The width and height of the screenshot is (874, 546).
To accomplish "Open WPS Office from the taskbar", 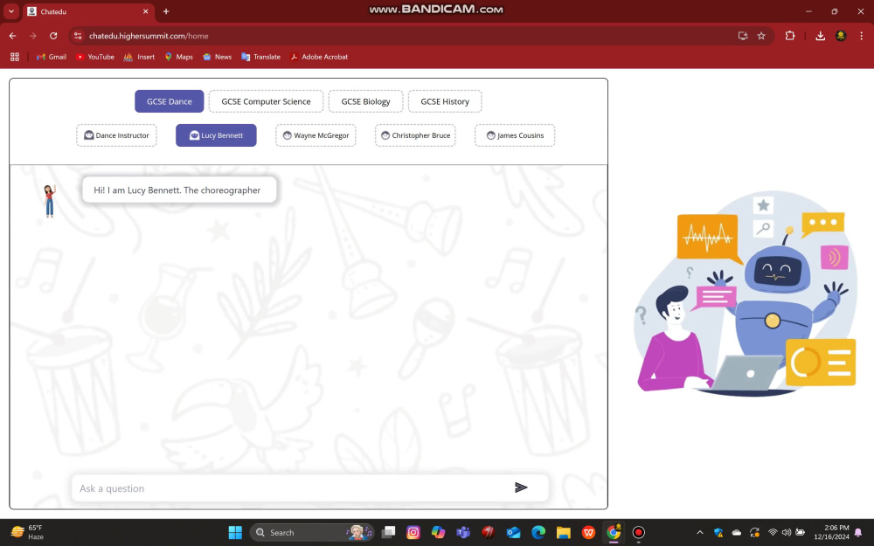I will 588,533.
